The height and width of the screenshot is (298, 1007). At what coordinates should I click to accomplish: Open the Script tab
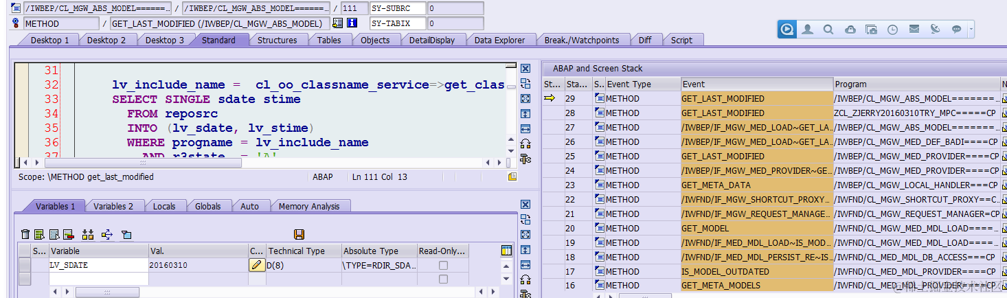coord(681,40)
